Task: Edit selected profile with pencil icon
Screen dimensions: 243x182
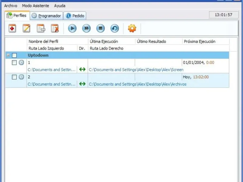Action: (x=26, y=28)
